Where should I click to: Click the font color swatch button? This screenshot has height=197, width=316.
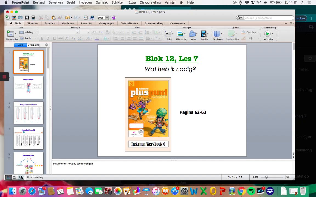tap(97, 38)
